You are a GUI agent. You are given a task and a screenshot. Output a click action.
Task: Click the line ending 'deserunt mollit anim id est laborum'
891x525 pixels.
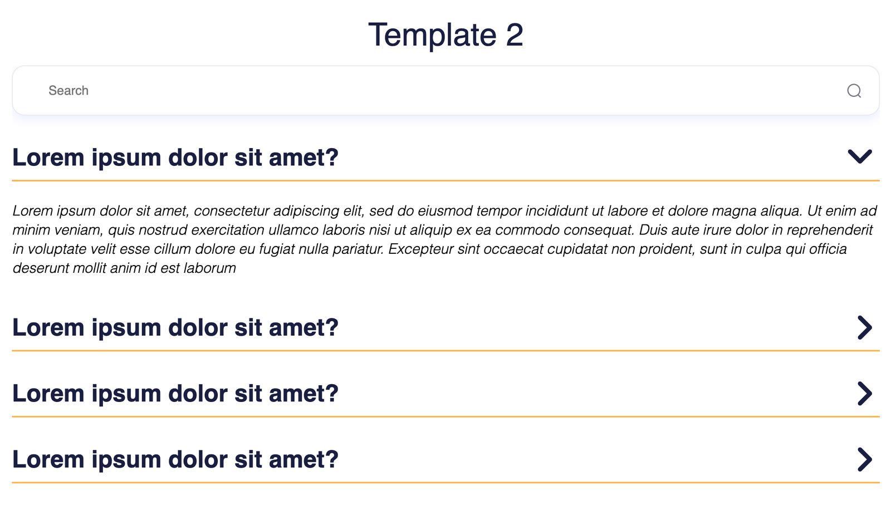click(124, 268)
